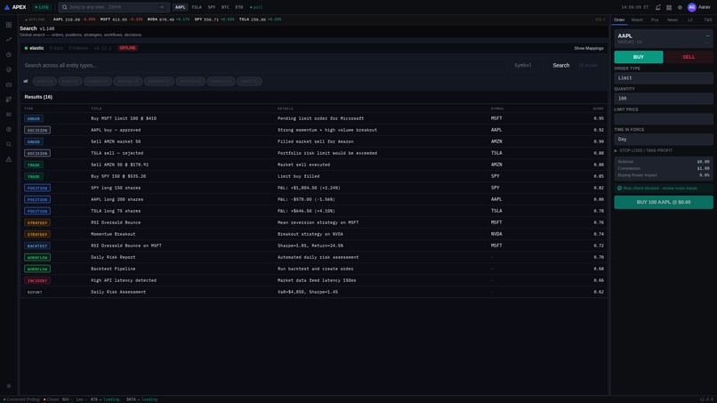Click the 'Sell AMZN market 50' order row
Screen dimensions: 717x403
pos(314,141)
